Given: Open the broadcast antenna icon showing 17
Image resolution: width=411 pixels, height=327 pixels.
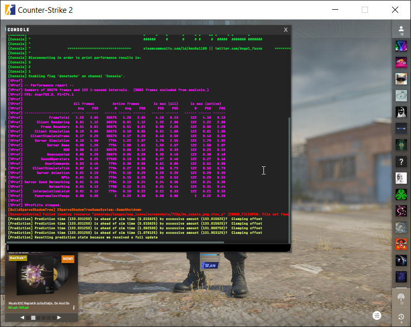Looking at the screenshot, I should [x=401, y=299].
